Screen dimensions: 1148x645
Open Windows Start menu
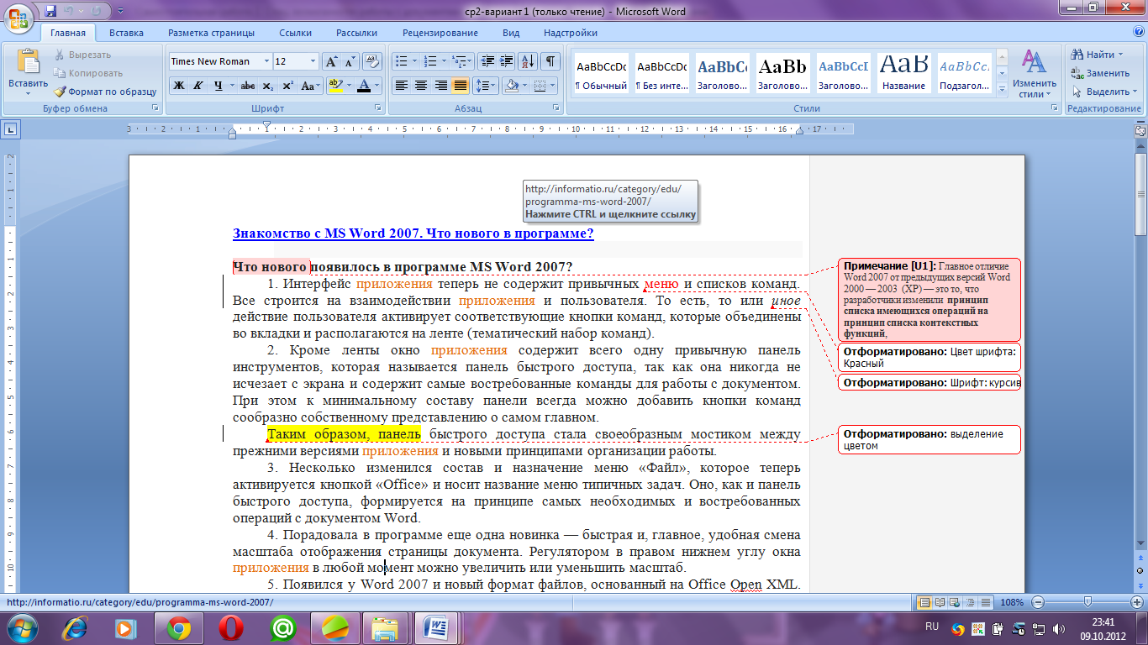coord(22,628)
